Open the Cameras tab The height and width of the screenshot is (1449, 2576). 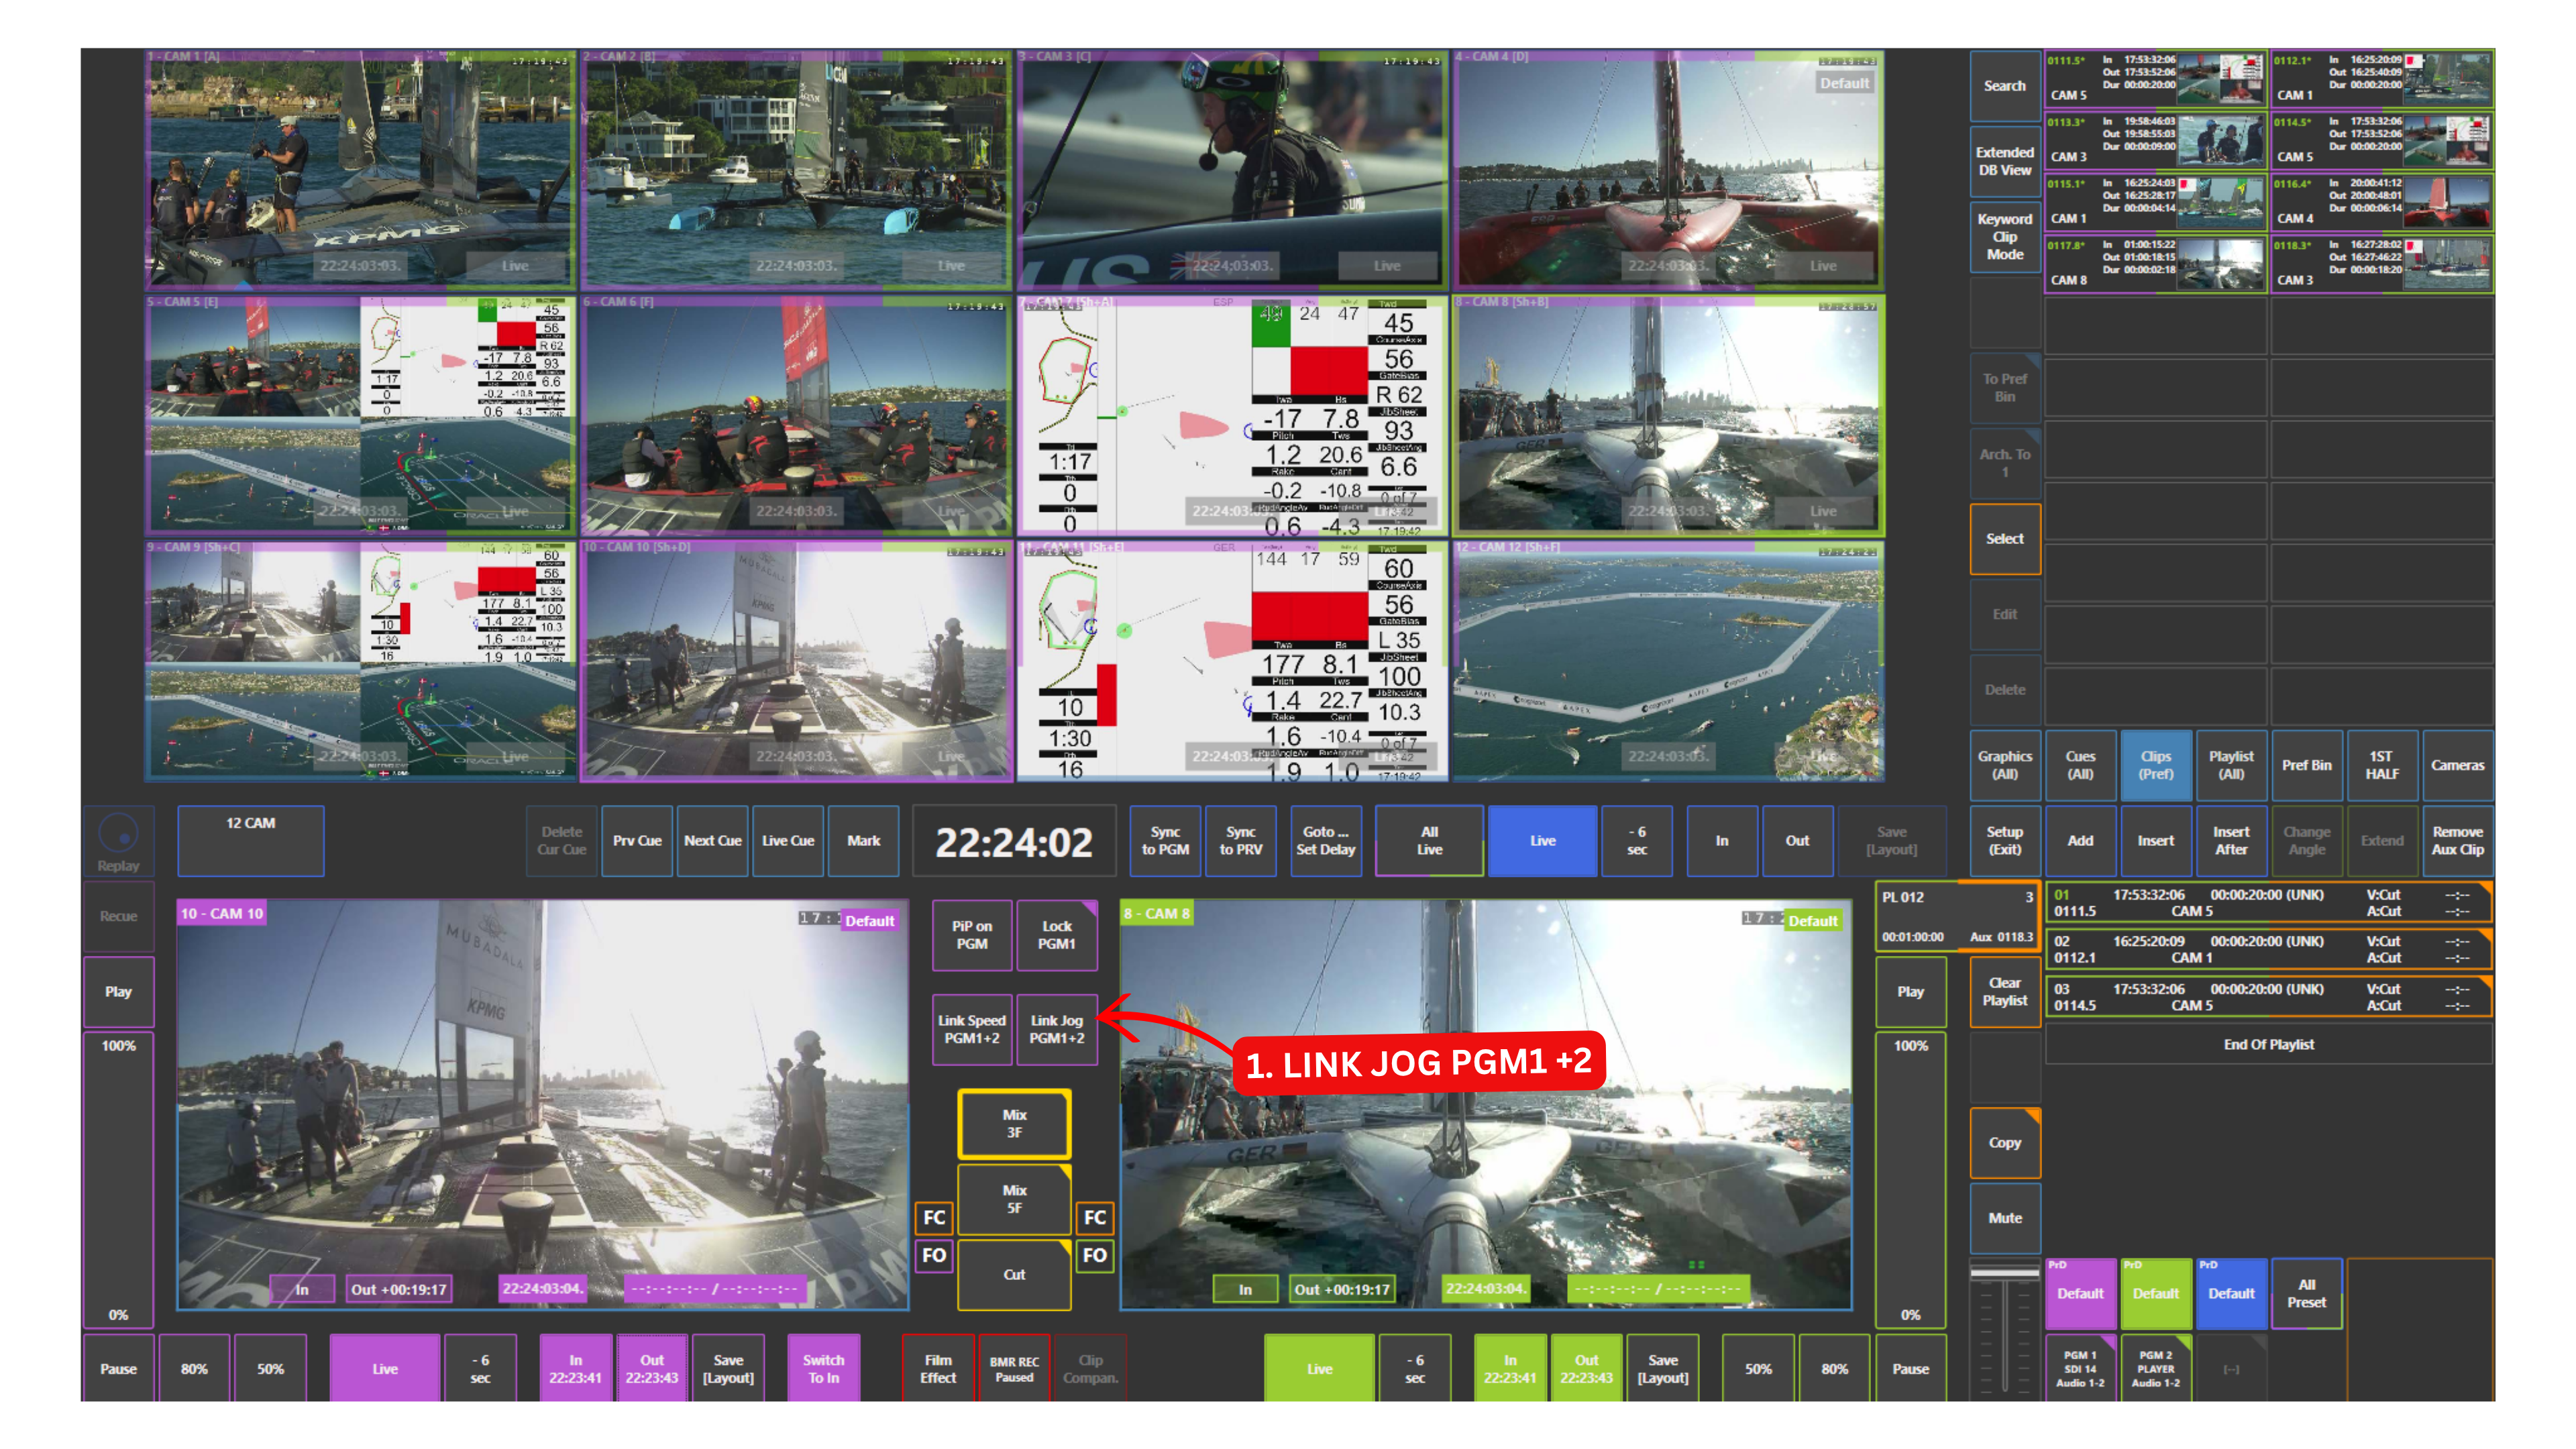pos(2457,765)
